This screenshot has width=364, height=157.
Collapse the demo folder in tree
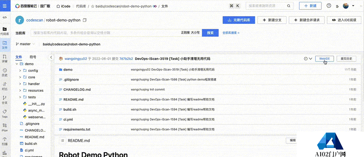(17, 64)
